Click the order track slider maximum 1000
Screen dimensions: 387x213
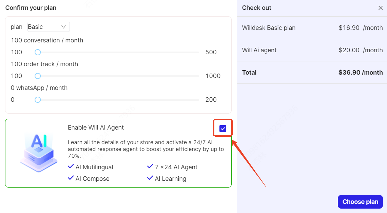pos(213,76)
